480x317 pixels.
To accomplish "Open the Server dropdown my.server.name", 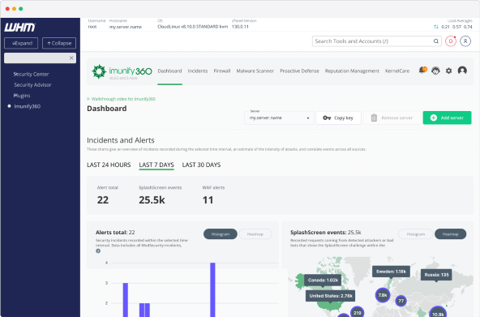I will (x=279, y=118).
